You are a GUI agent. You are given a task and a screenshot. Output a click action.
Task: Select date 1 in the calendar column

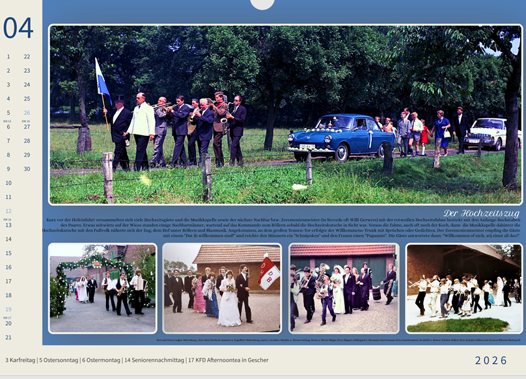[x=8, y=57]
